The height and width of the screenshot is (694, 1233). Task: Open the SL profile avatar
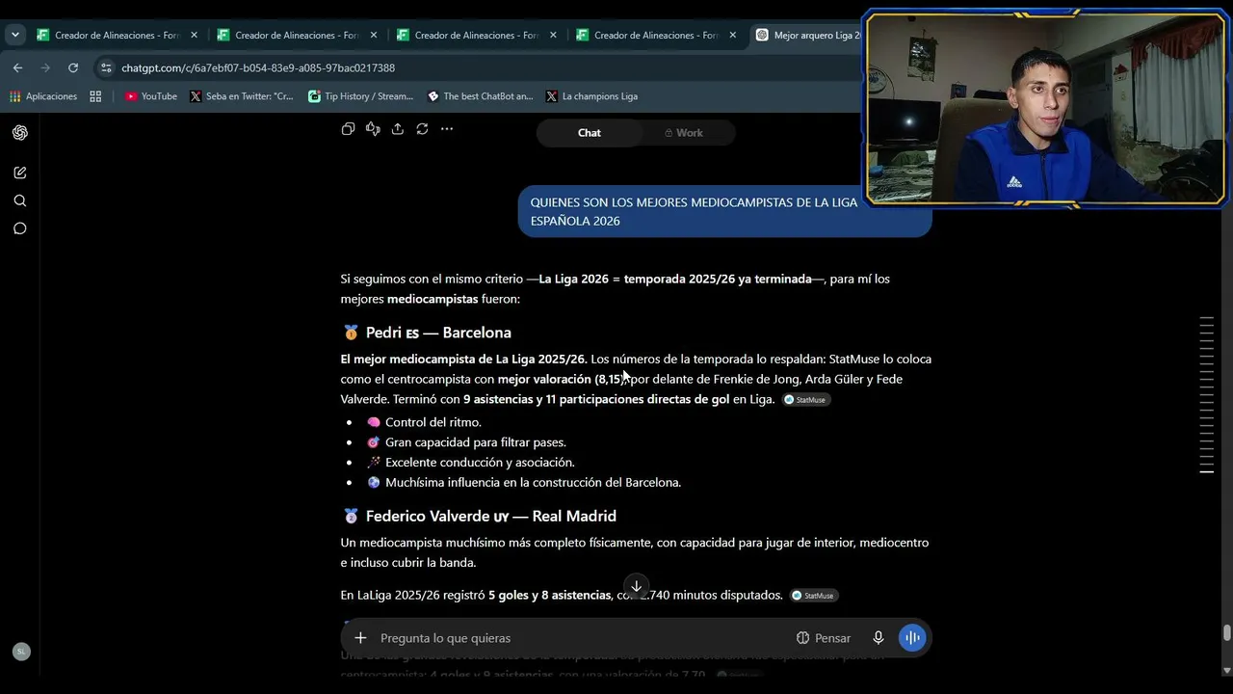point(21,652)
